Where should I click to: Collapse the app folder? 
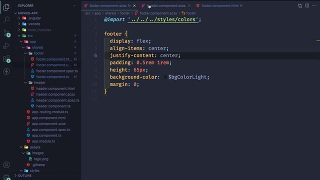[32, 41]
